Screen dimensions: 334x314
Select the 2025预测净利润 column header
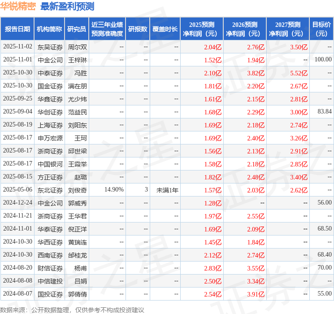202,29
